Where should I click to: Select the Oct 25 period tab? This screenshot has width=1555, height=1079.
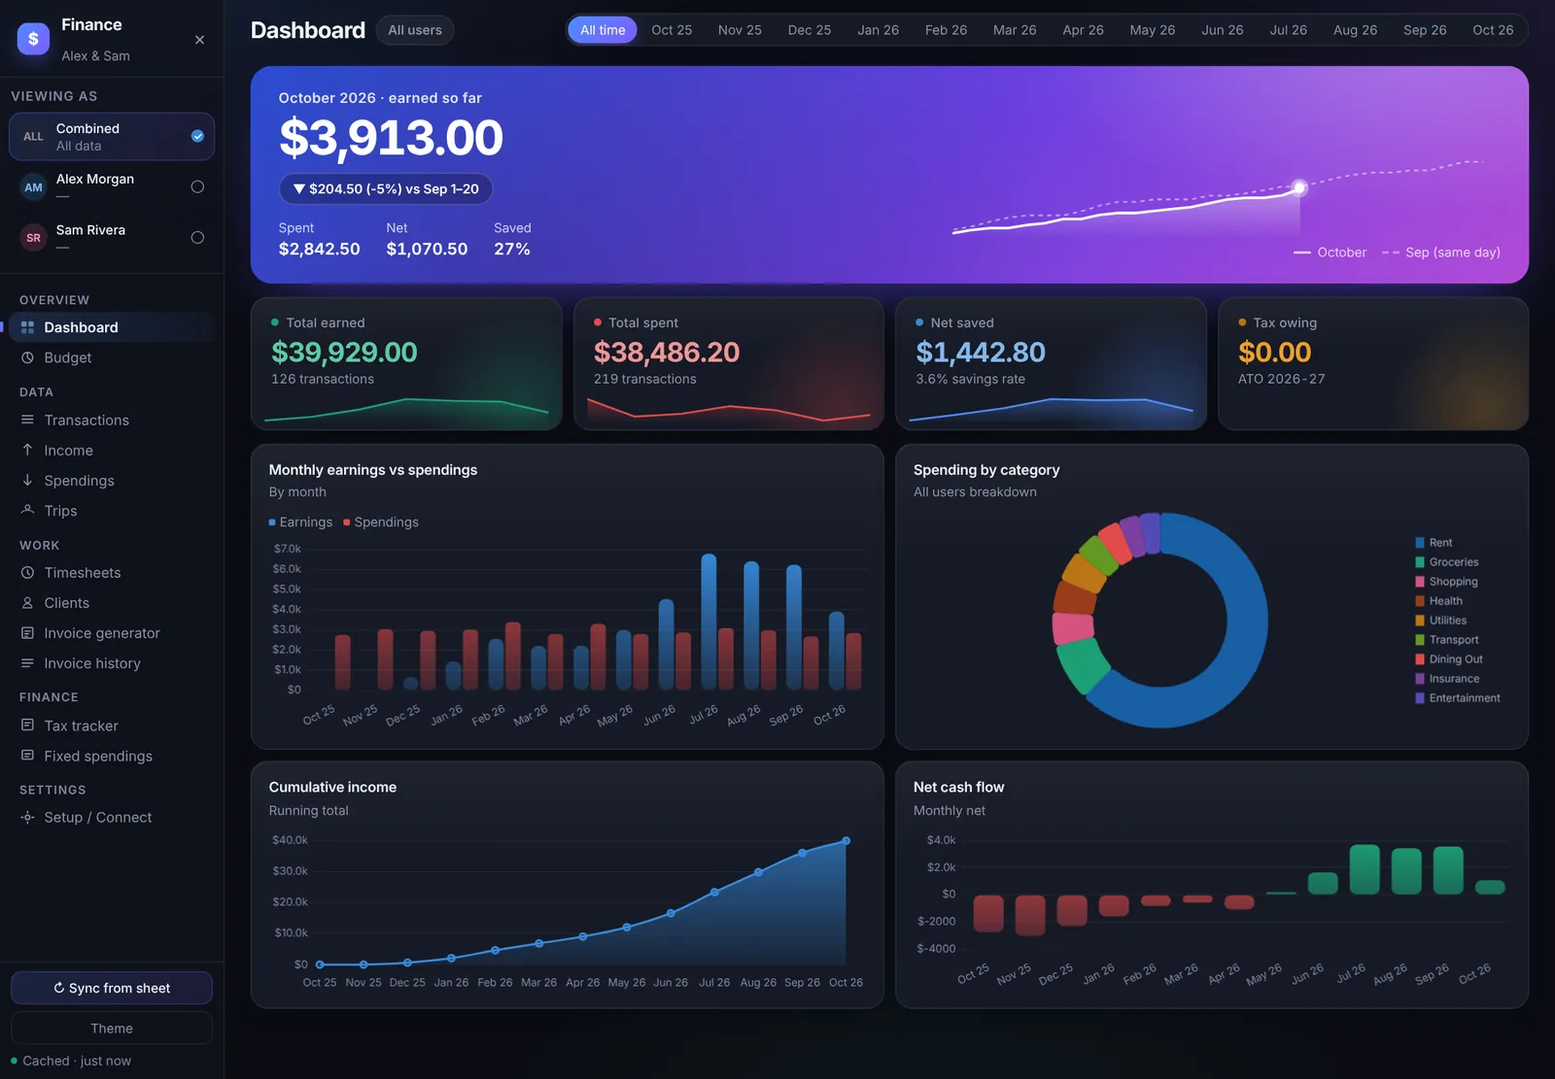tap(672, 30)
